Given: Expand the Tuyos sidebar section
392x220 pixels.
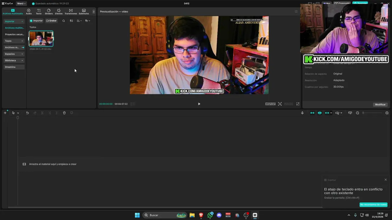Looking at the screenshot, I should [x=14, y=41].
